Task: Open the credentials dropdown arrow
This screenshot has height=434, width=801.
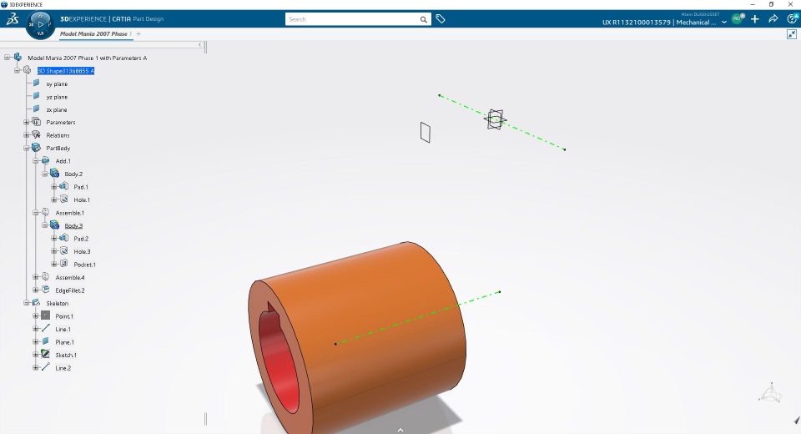Action: (724, 23)
